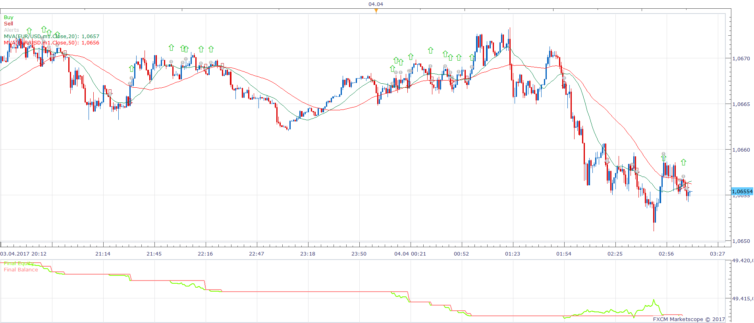Screen dimensions: 754x323
Task: Click the orange 04.04 day marker triangle
Action: pyautogui.click(x=376, y=11)
